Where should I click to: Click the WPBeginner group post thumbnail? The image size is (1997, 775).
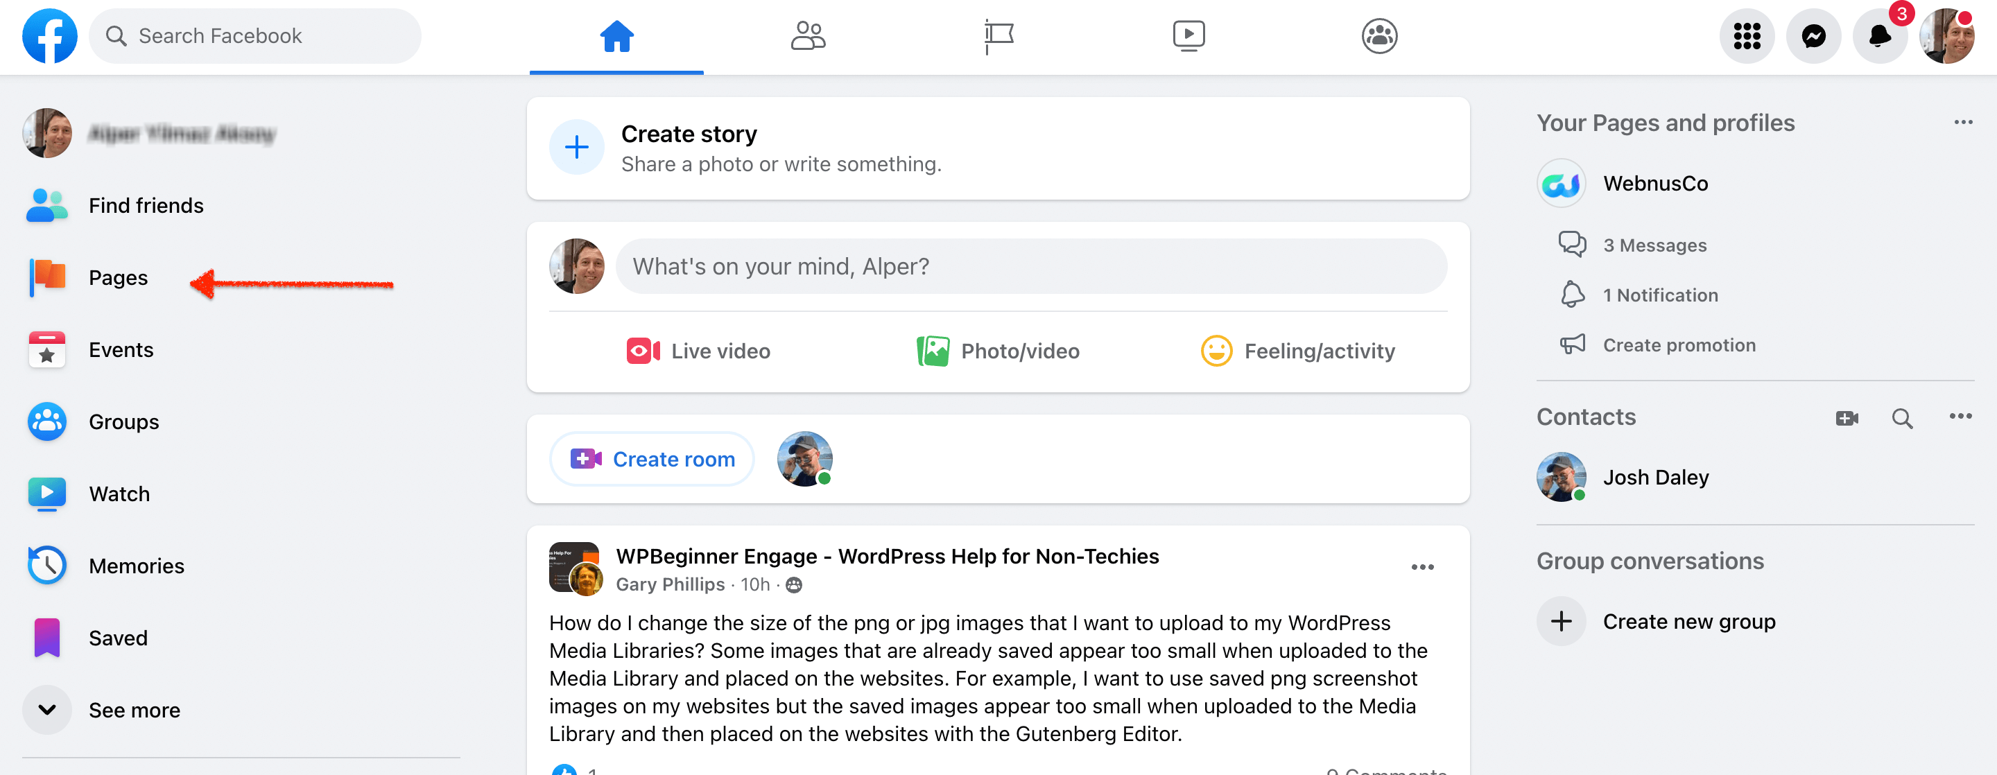(576, 568)
